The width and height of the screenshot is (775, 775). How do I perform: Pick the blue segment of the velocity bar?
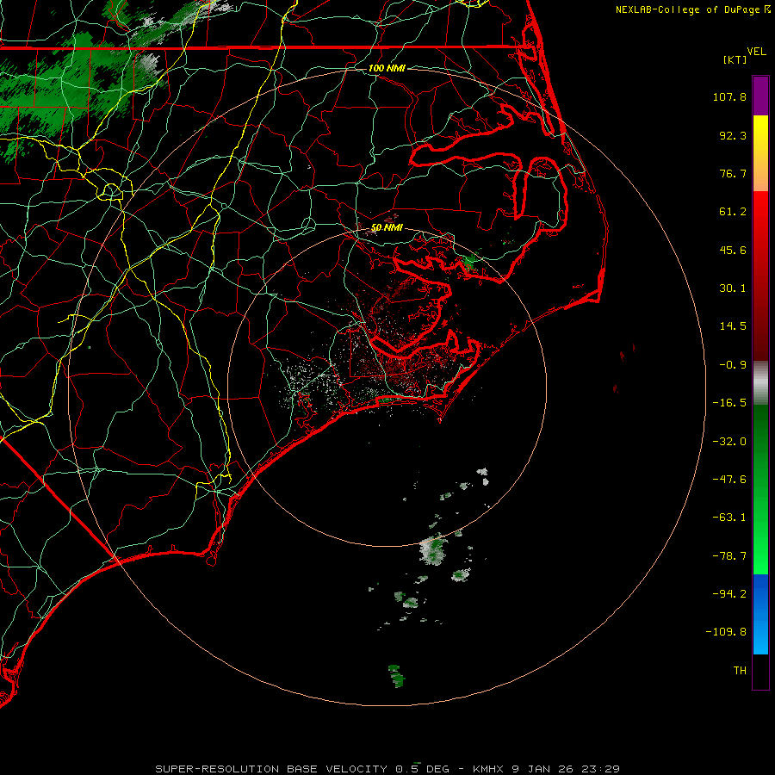click(760, 614)
